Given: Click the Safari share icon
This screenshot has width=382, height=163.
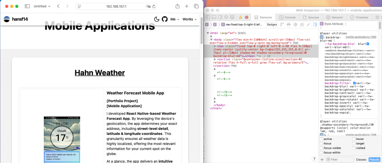Looking at the screenshot, I should (177, 6).
